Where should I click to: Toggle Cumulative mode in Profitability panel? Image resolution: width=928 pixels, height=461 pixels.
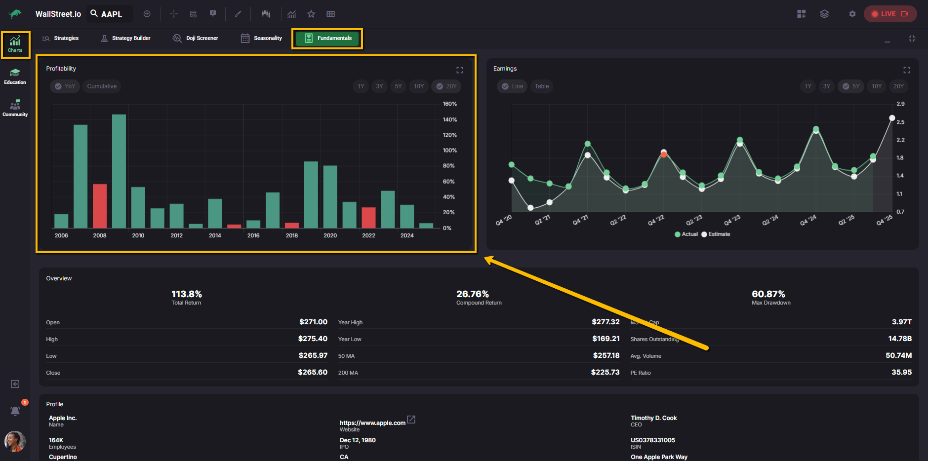[x=102, y=86]
